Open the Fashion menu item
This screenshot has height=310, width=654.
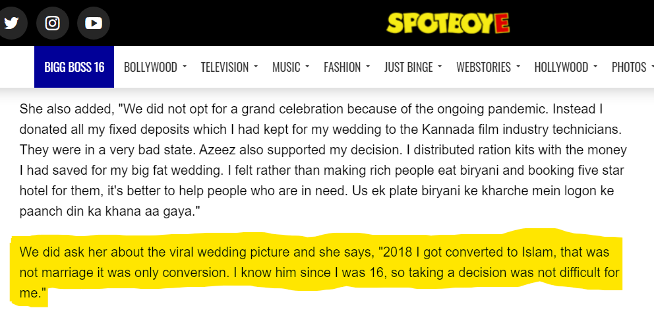[342, 67]
